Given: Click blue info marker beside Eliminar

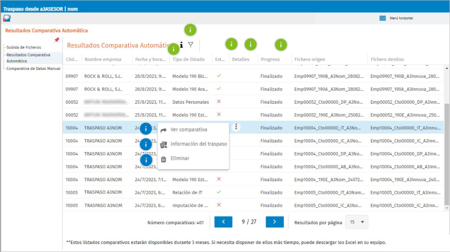Looking at the screenshot, I should (x=146, y=160).
